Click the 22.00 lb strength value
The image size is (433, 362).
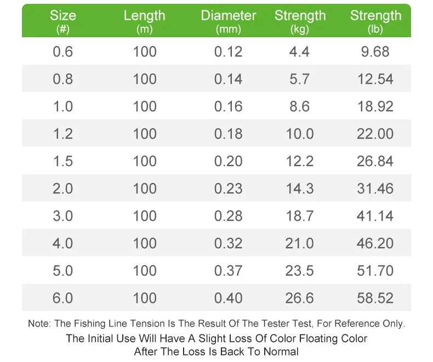click(375, 134)
